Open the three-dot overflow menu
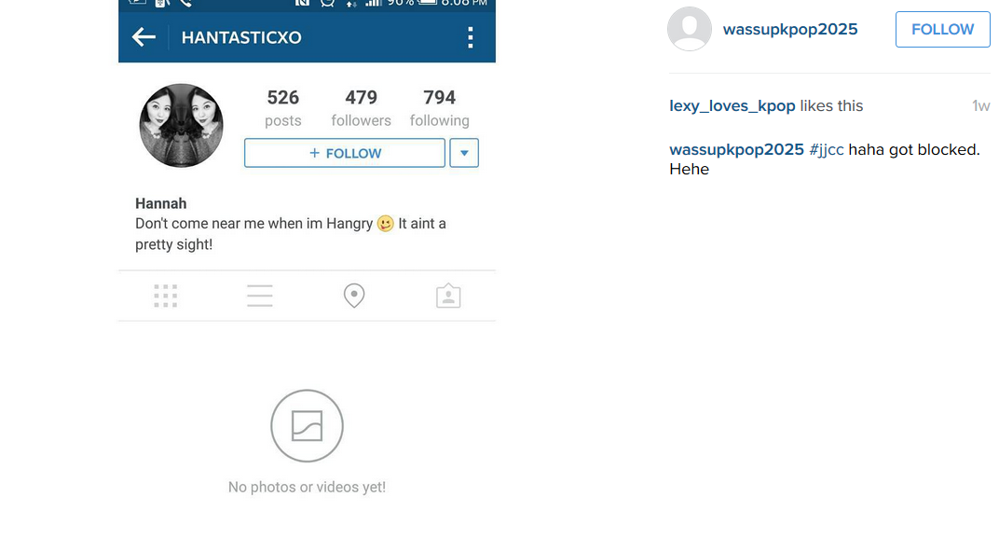Image resolution: width=999 pixels, height=538 pixels. [471, 37]
